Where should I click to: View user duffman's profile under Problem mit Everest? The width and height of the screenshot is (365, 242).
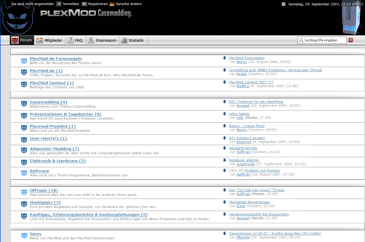coord(243,174)
